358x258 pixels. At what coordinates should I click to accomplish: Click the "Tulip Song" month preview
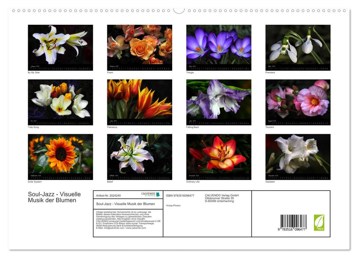coord(60,102)
